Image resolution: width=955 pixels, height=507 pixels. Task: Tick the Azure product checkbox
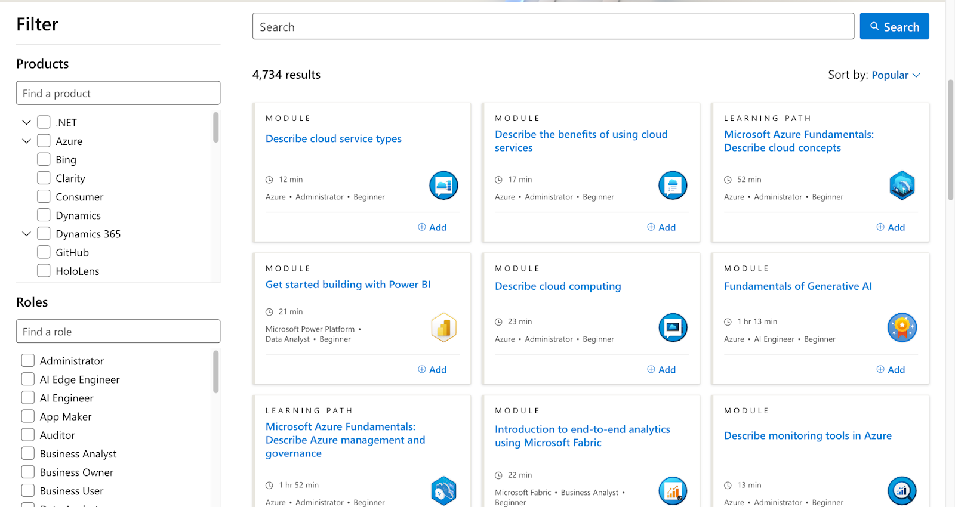coord(44,141)
